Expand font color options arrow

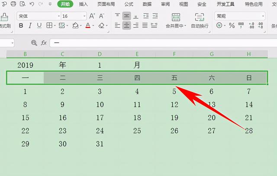click(93, 26)
